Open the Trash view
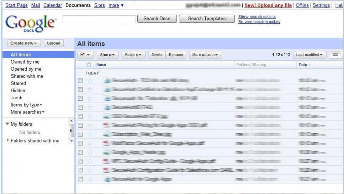Viewport: 344px width, 194px height. click(16, 98)
